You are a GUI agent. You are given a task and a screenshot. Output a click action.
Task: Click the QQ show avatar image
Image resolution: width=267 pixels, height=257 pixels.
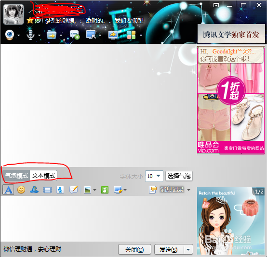(230, 221)
